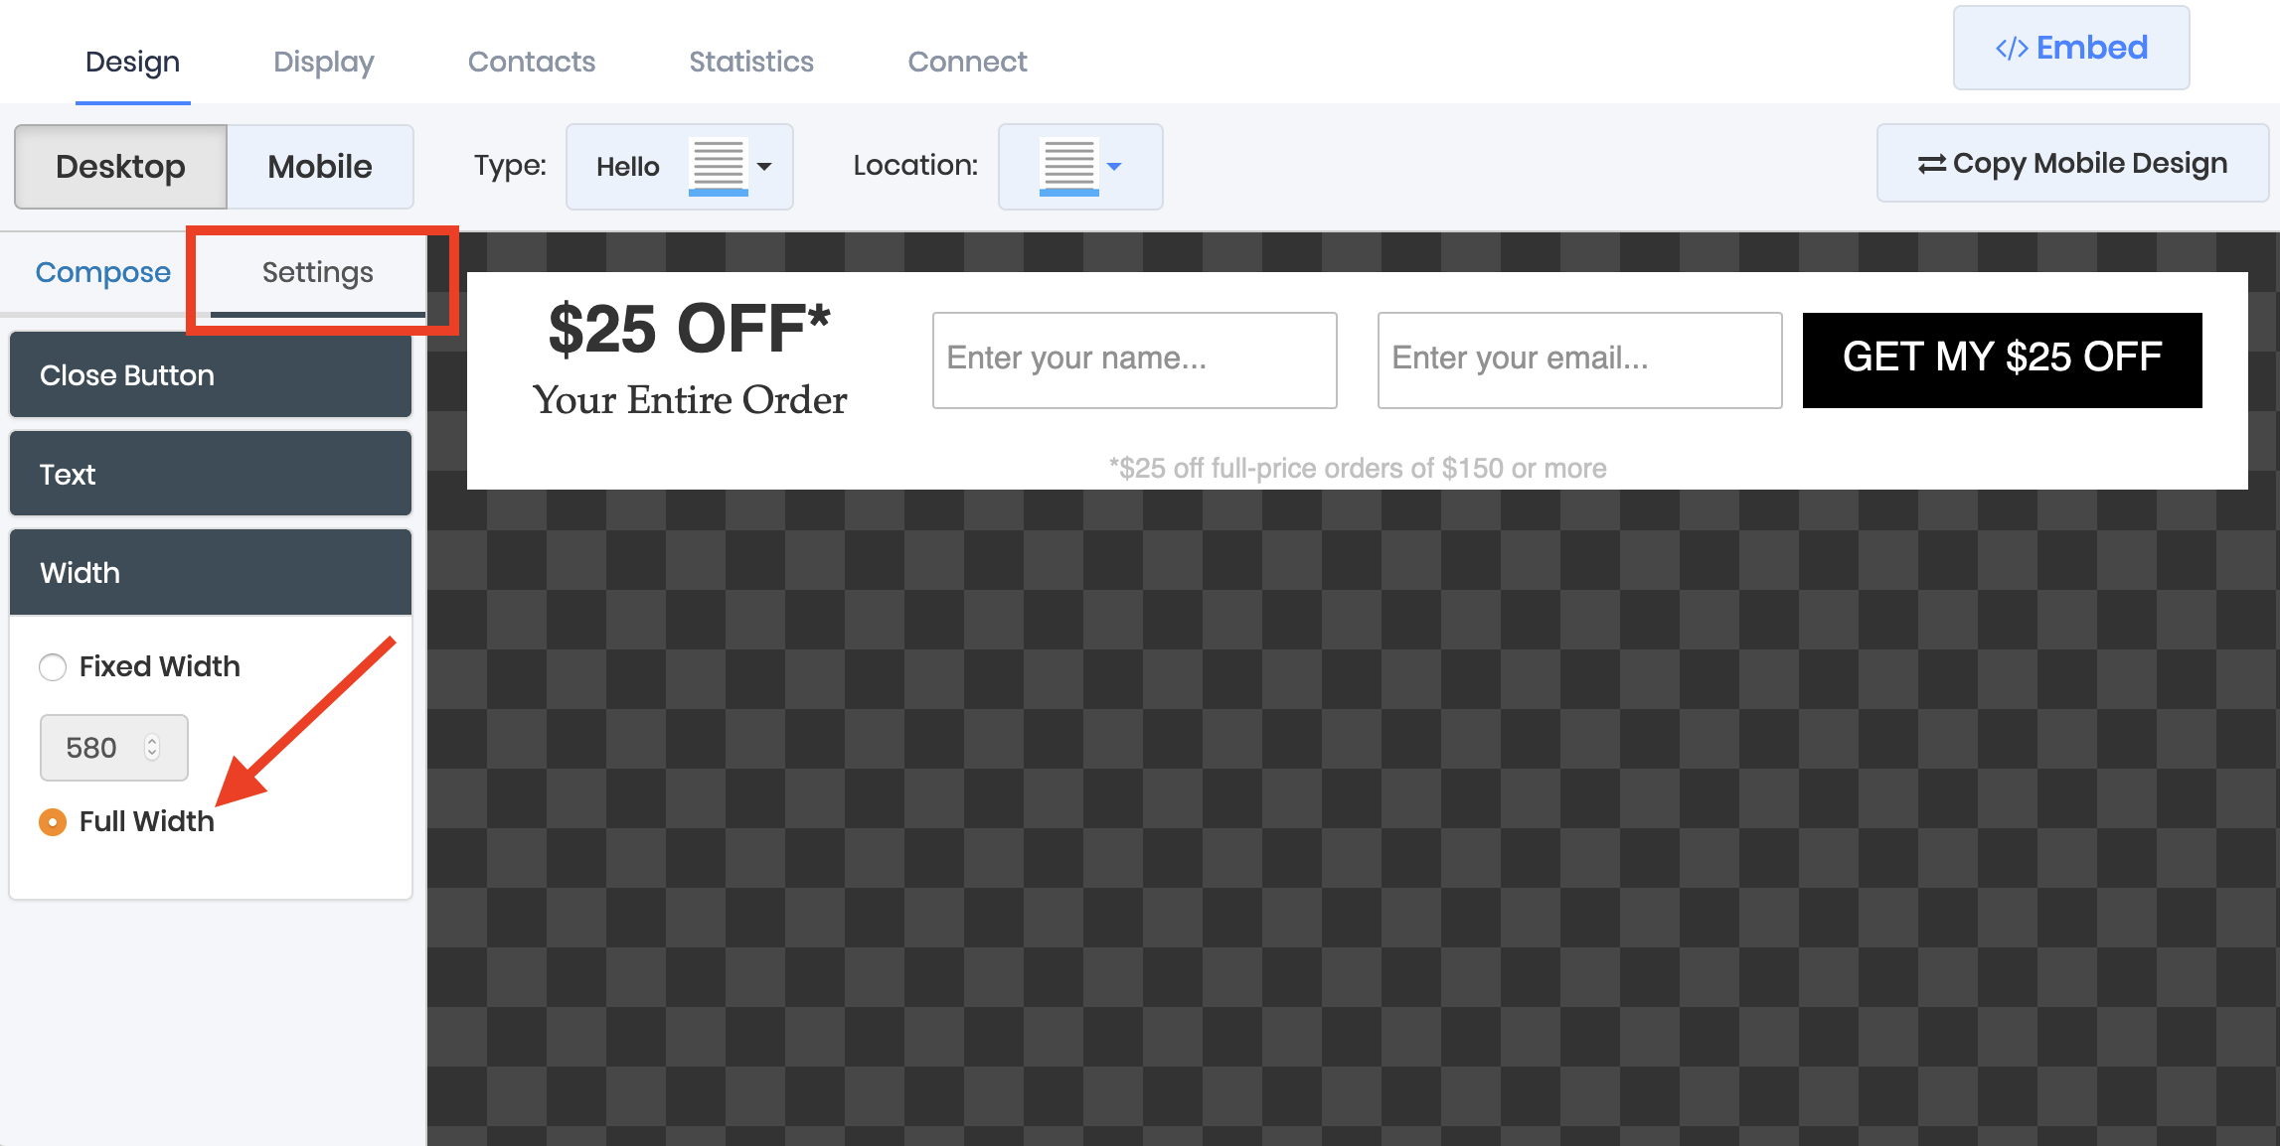Expand the Text settings section

(x=210, y=474)
